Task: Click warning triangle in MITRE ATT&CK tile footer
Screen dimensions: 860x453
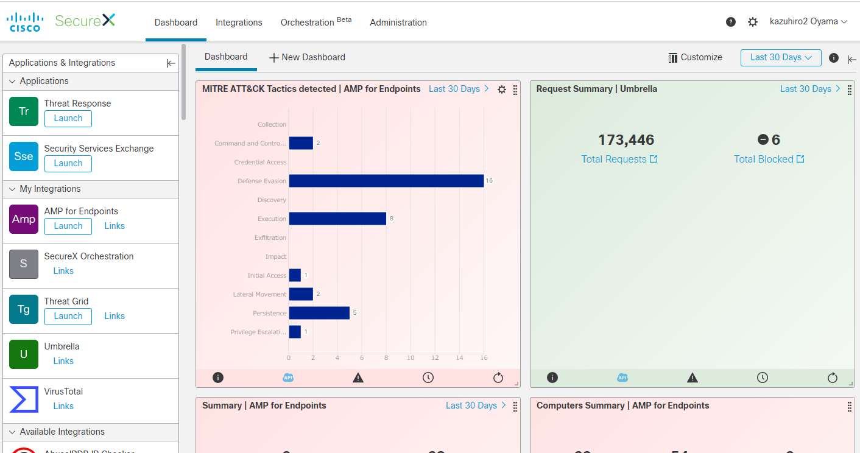Action: click(x=358, y=377)
